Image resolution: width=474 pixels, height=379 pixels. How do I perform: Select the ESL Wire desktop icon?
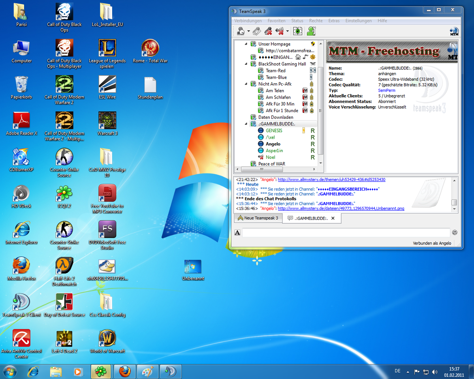pos(107,88)
